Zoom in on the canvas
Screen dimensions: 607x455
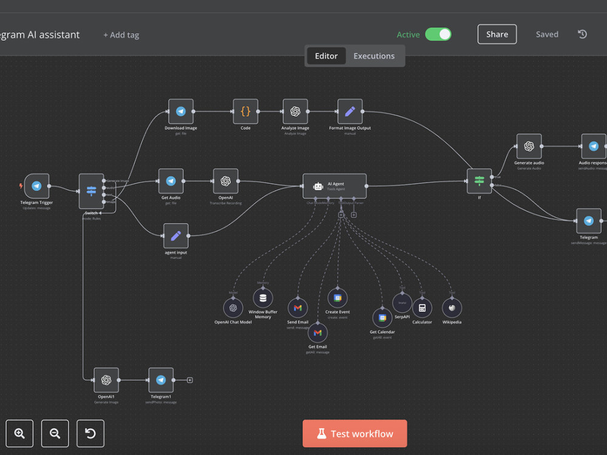pyautogui.click(x=19, y=433)
